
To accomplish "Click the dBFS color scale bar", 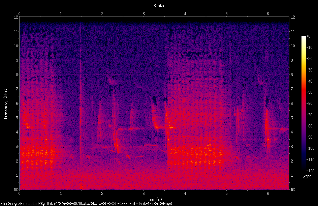I will (304, 104).
